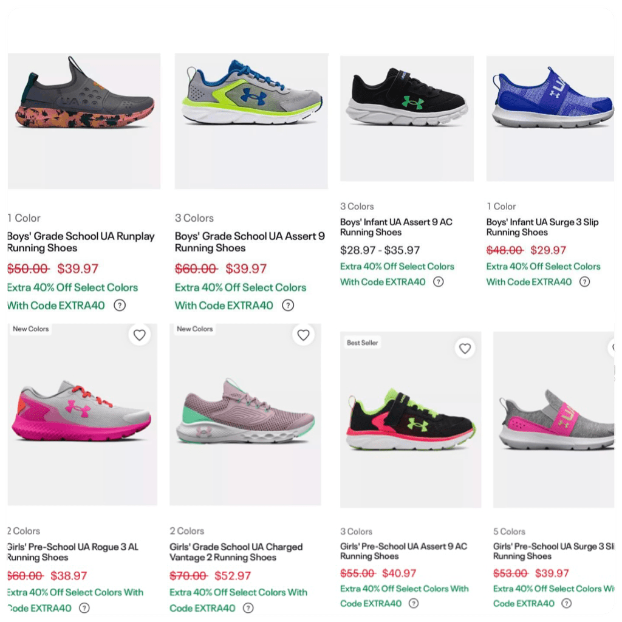This screenshot has width=622, height=622.
Task: View promo info icon under Girls' Rogue 3 AL
Action: [84, 607]
